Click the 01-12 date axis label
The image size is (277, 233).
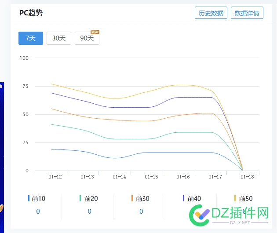(55, 177)
